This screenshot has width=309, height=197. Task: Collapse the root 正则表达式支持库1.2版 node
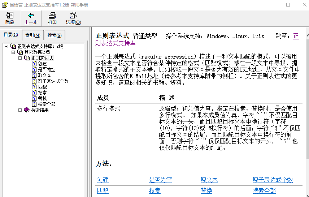tap(6, 46)
